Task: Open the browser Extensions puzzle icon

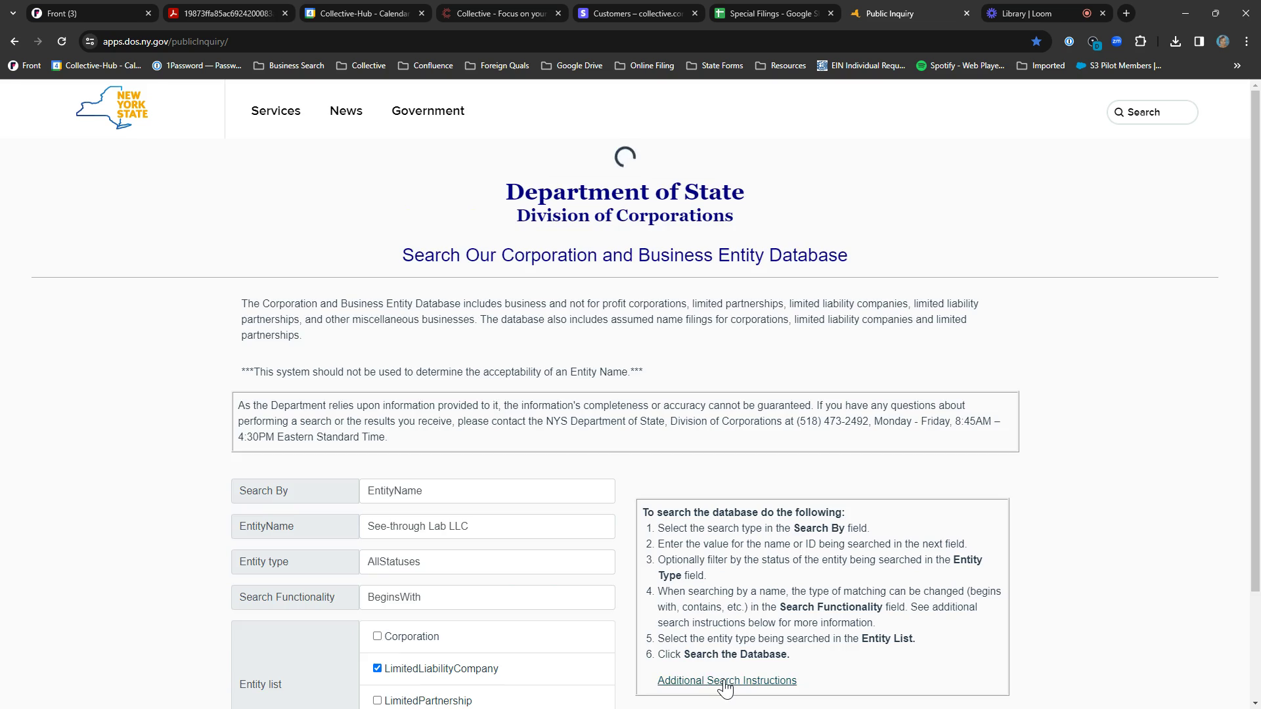Action: [1141, 41]
